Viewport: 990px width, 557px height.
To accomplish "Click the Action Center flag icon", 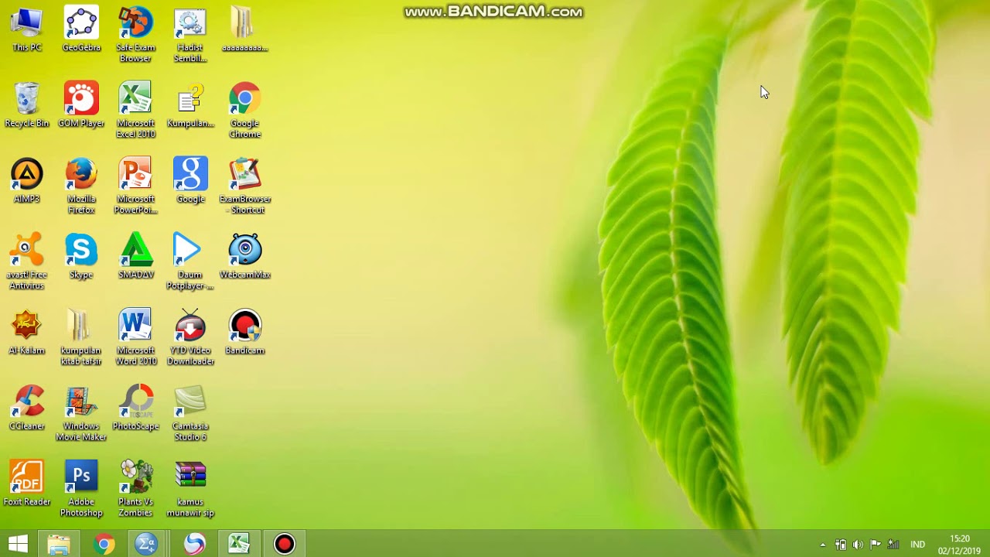I will pos(876,545).
